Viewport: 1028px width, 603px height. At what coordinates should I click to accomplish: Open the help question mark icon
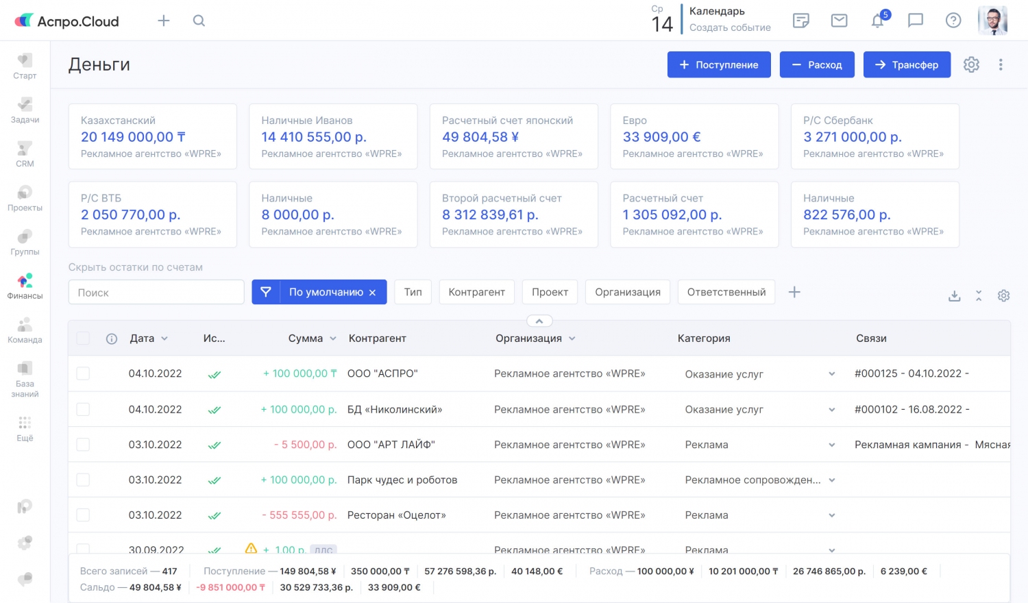click(953, 21)
